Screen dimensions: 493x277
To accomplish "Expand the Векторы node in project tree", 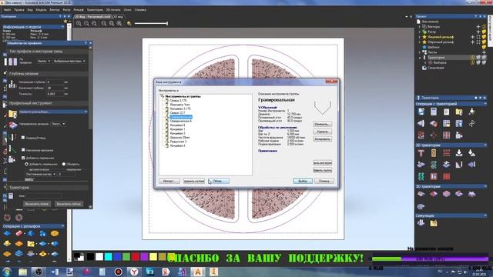I will pos(419,27).
